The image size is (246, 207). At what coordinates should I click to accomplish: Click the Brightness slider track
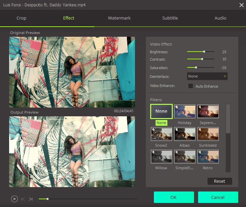tap(201, 52)
